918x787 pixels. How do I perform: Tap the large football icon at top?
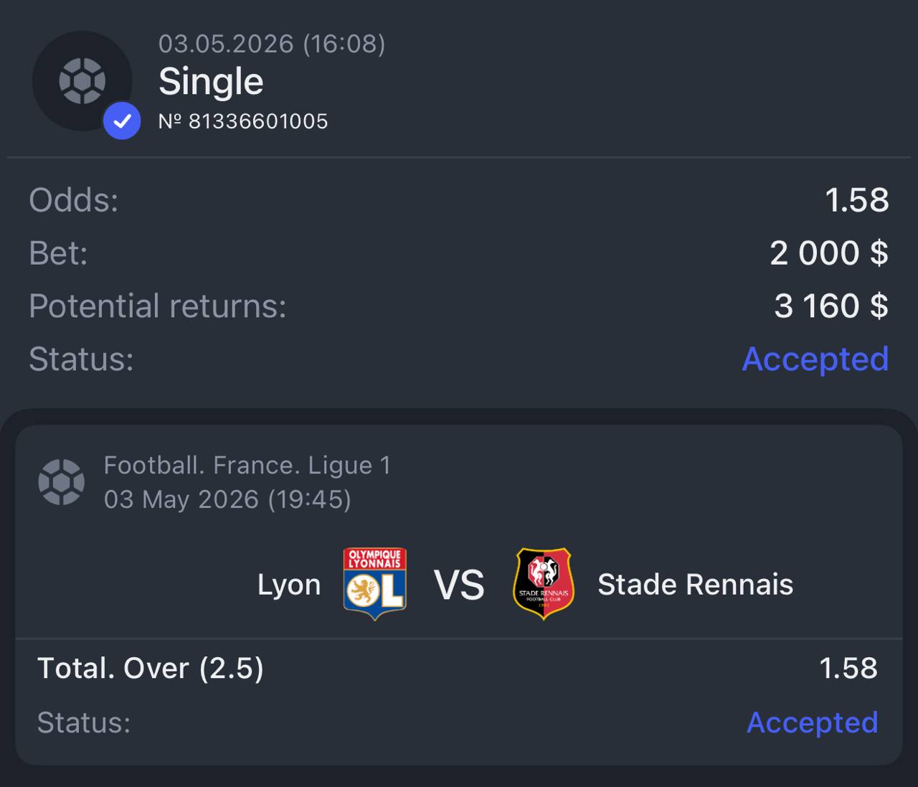click(x=82, y=81)
